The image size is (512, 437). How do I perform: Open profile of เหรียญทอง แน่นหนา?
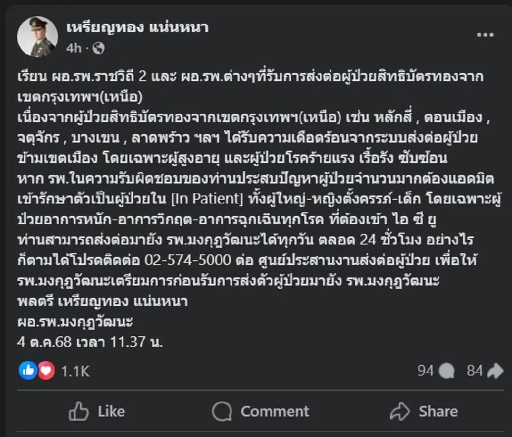click(136, 29)
